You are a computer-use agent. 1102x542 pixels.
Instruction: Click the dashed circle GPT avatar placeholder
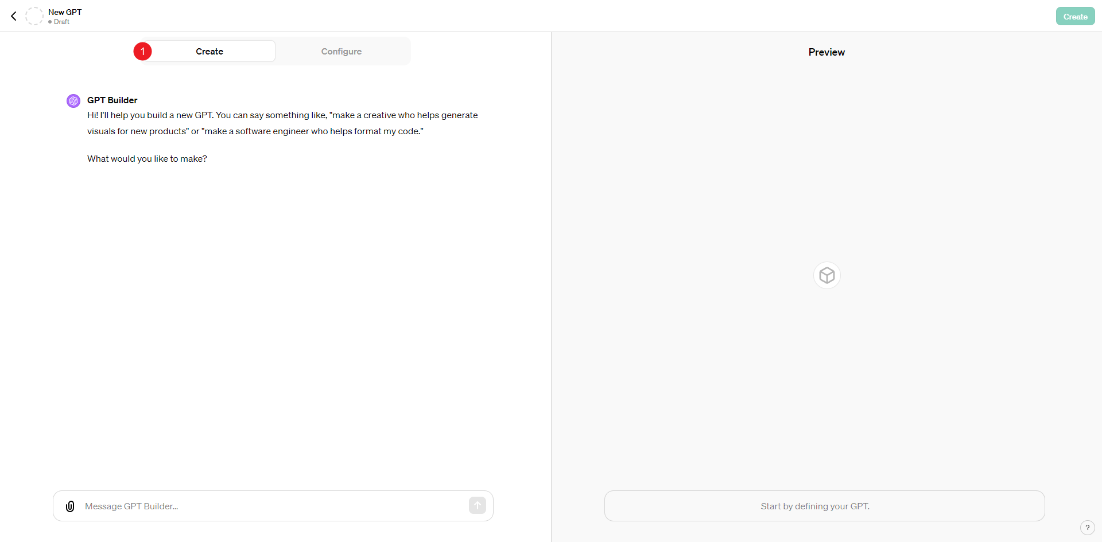tap(34, 16)
